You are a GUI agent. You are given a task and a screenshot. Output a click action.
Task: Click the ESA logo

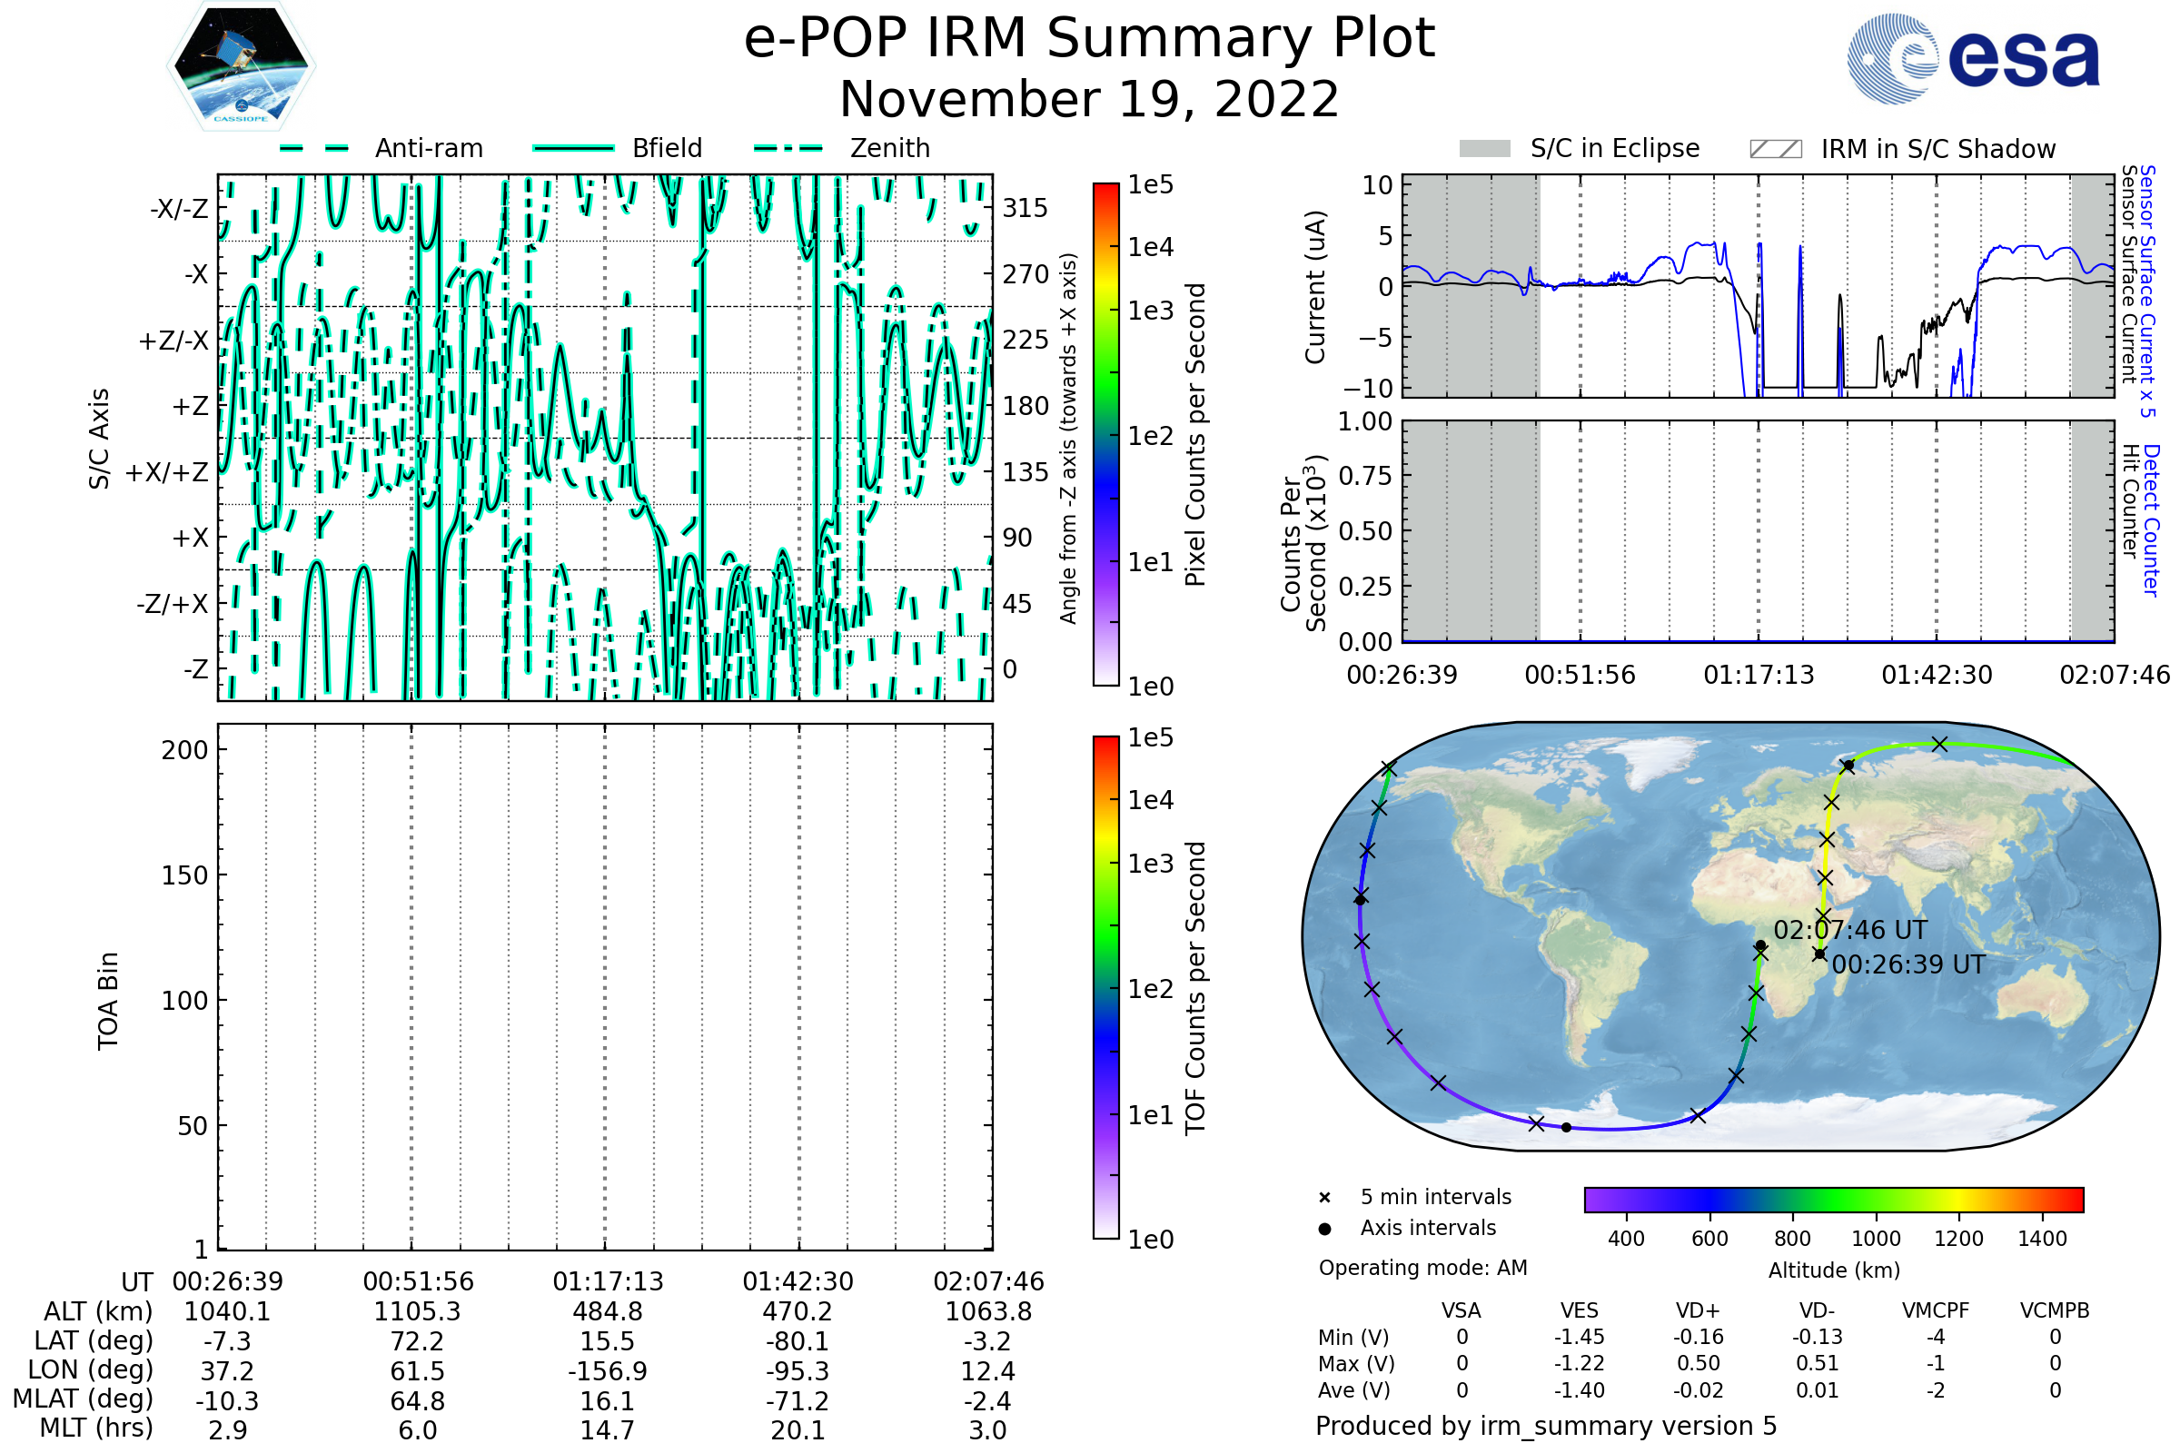[1972, 57]
